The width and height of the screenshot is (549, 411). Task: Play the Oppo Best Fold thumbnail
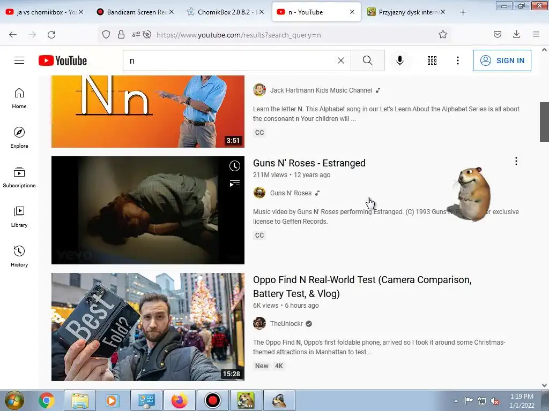click(x=148, y=327)
